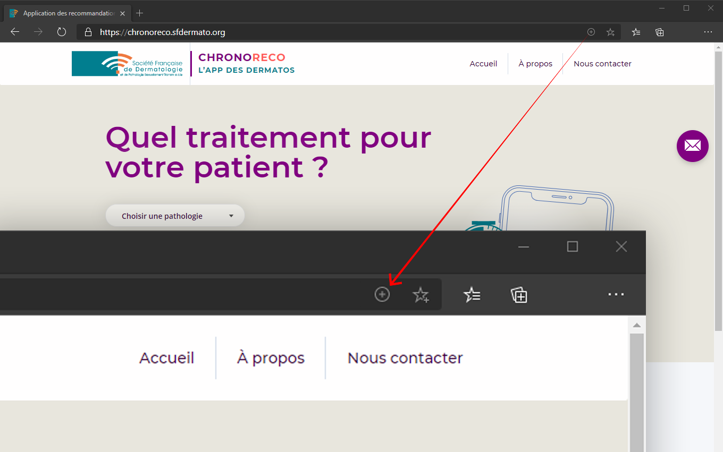Click 'À propos' in the enlarged inset
723x452 pixels.
271,358
